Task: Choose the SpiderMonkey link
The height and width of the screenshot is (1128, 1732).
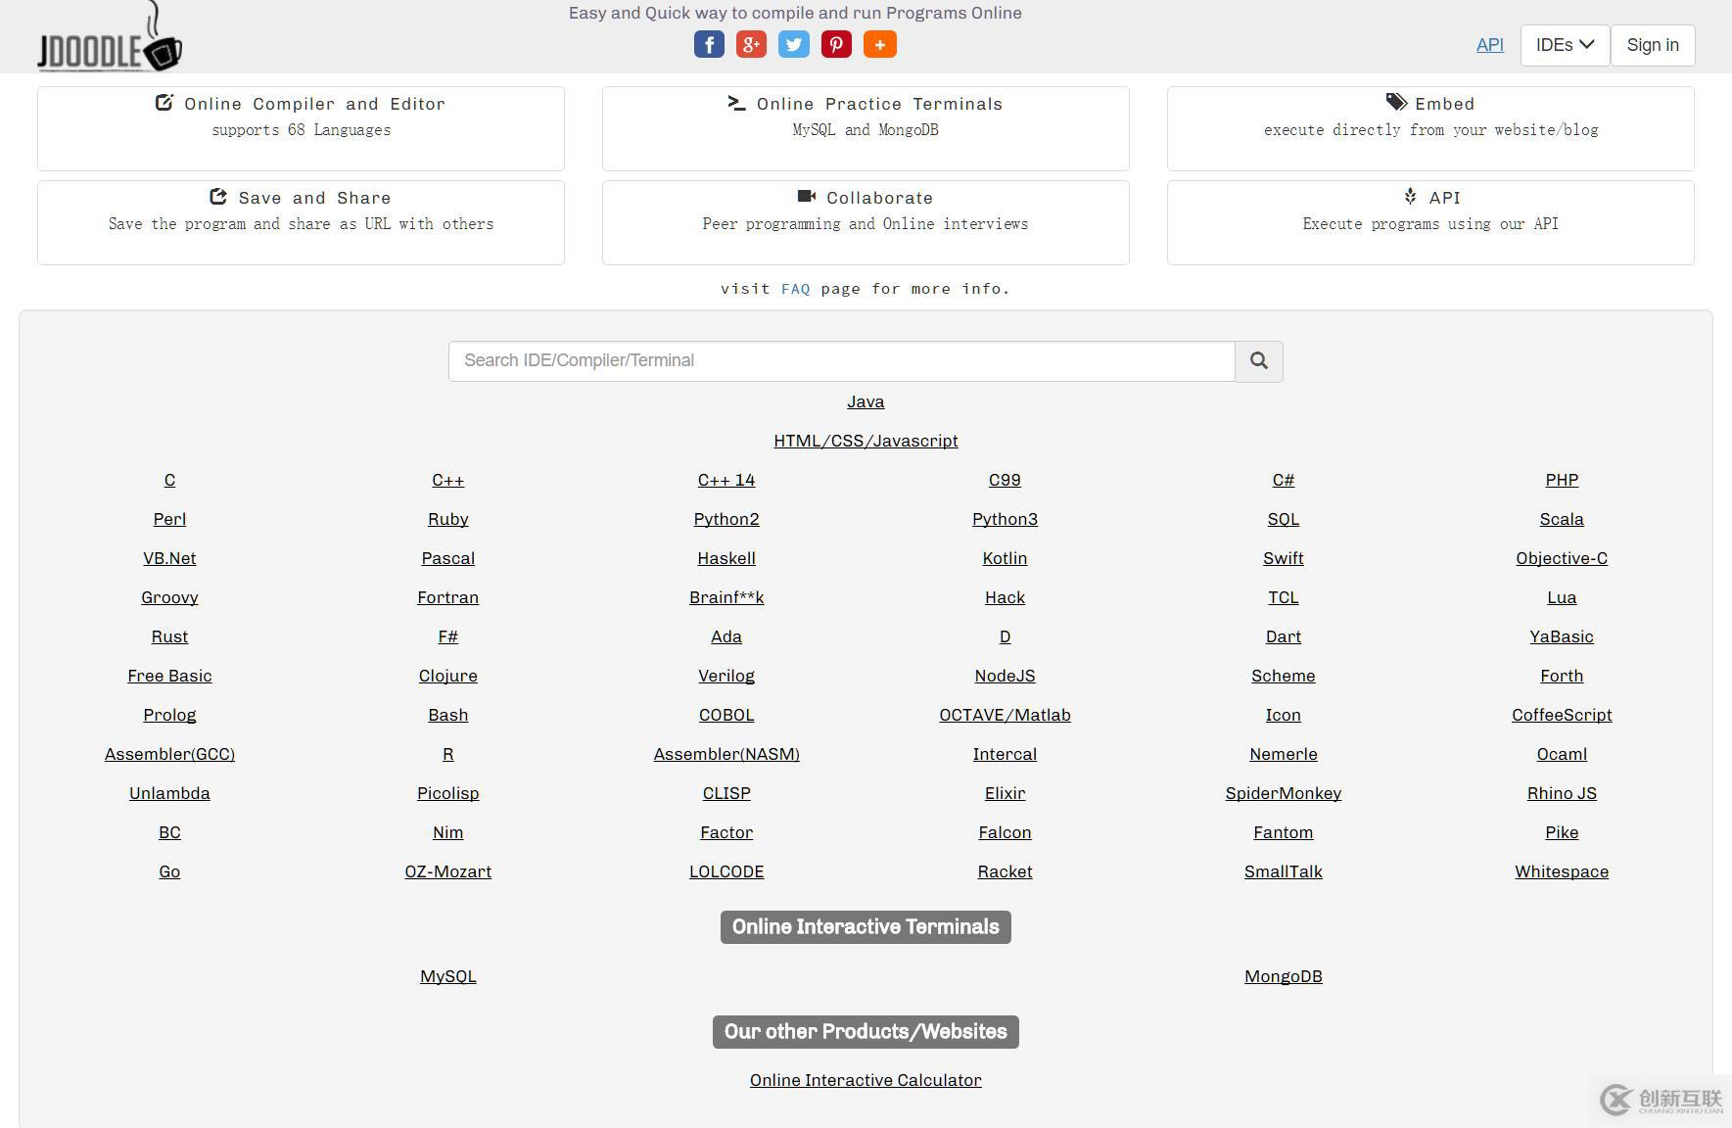Action: tap(1284, 793)
